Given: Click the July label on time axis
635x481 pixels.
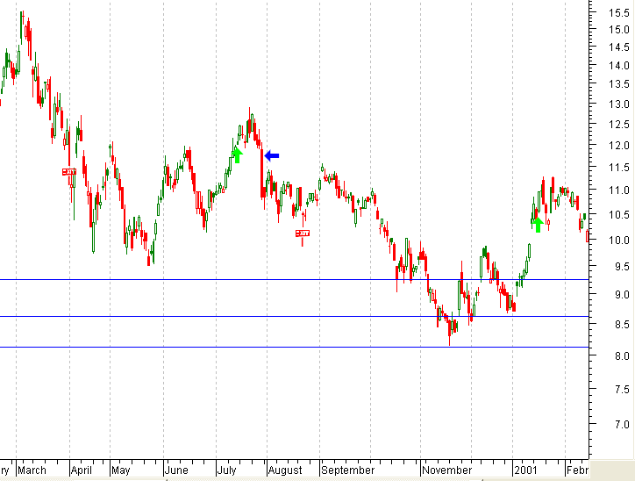Looking at the screenshot, I should point(227,470).
